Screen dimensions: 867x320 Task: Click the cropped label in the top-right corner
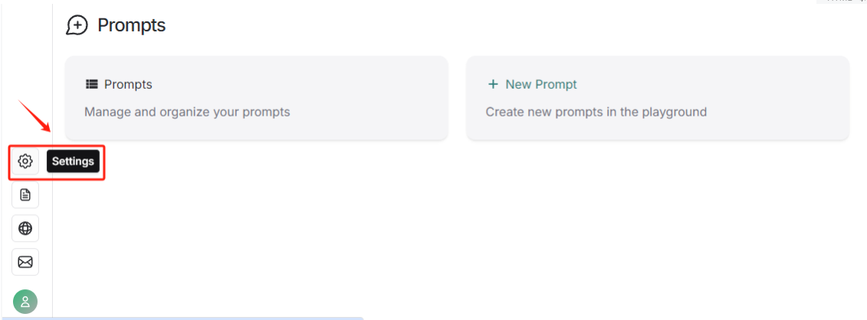(842, 2)
